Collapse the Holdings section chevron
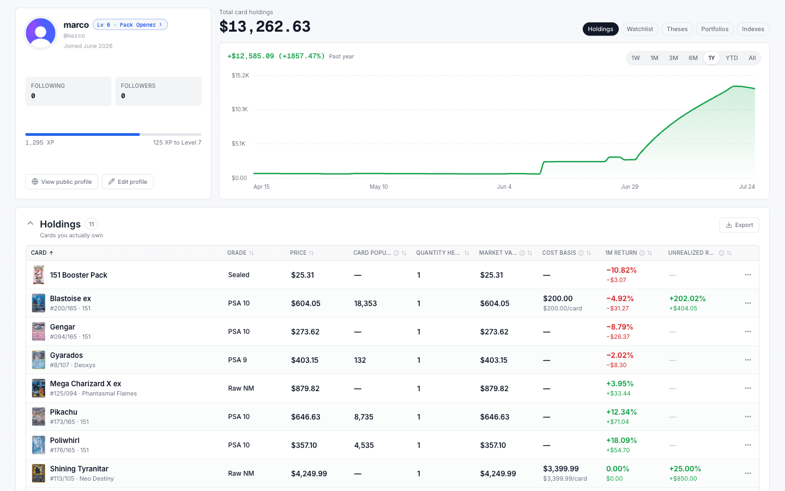Screen dimensions: 785x491 coord(31,224)
